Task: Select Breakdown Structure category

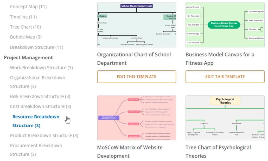Action: 36,47
